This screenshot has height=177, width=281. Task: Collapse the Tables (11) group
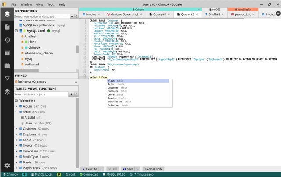(16, 101)
